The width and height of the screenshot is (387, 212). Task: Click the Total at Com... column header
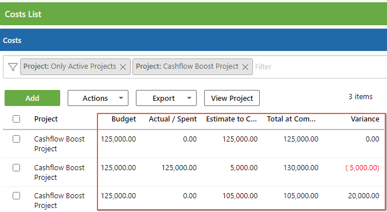291,119
